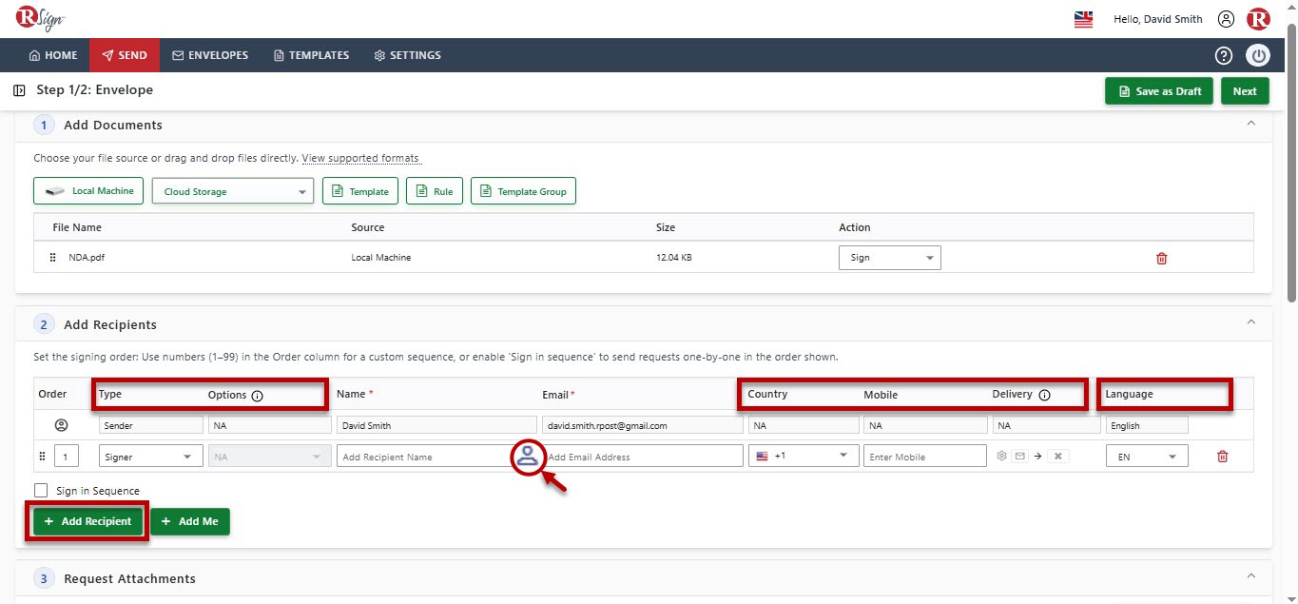Collapse the Add Recipients section
This screenshot has width=1298, height=604.
point(1250,322)
